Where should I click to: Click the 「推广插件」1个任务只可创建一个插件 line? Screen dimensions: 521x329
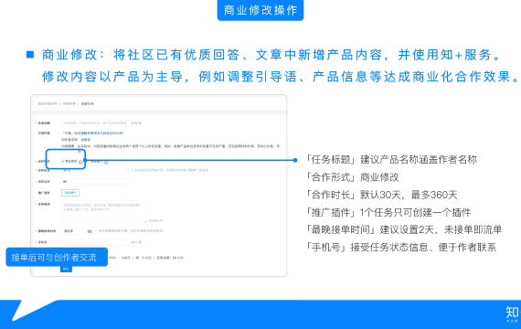[x=388, y=212]
